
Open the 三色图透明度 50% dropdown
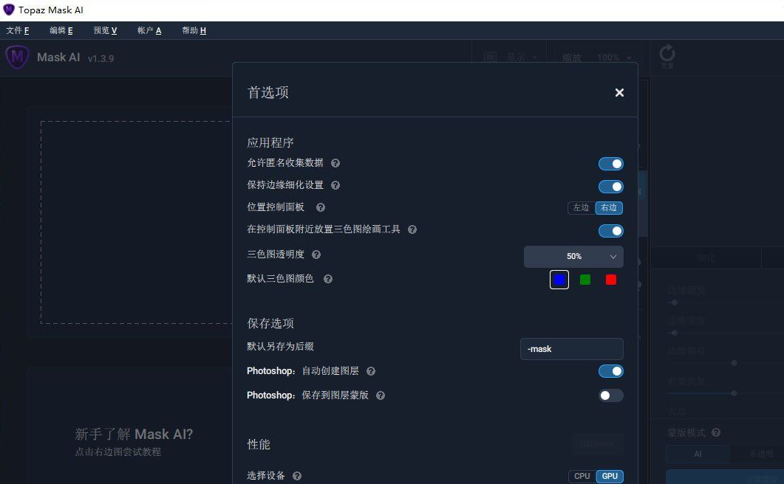573,256
